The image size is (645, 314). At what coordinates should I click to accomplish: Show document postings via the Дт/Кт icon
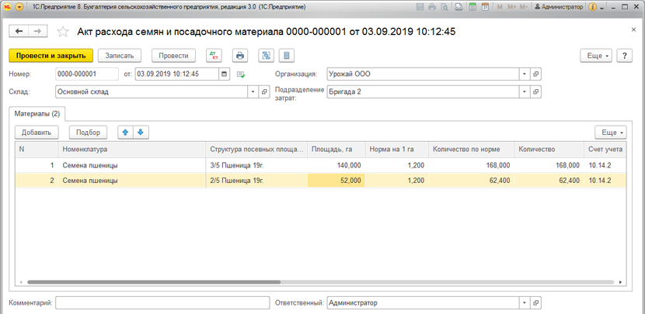coord(214,56)
